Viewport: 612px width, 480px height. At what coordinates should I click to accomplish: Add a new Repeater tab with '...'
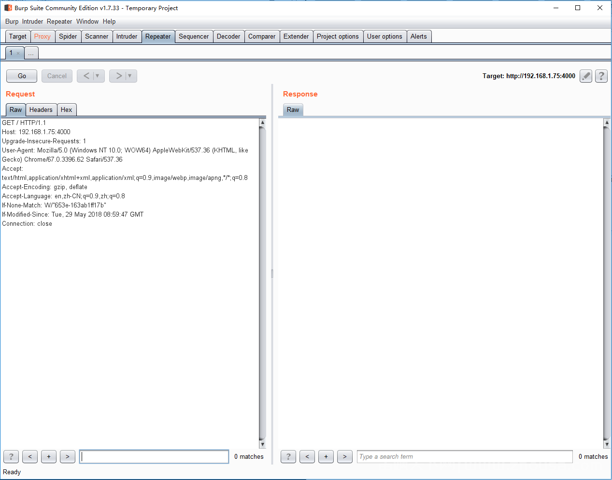pos(31,53)
